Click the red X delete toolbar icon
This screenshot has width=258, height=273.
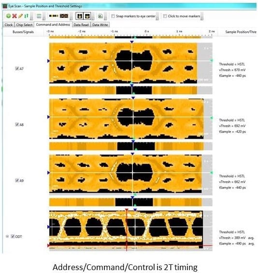click(14, 16)
